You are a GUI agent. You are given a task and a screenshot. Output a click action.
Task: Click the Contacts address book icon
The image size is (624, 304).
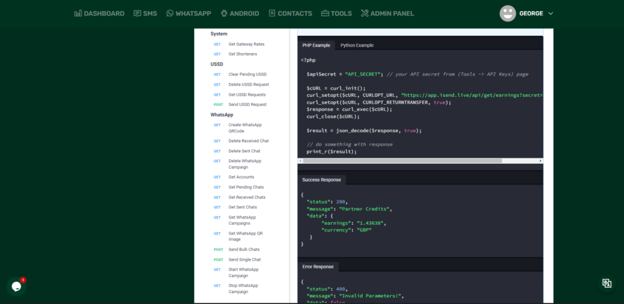(x=272, y=13)
